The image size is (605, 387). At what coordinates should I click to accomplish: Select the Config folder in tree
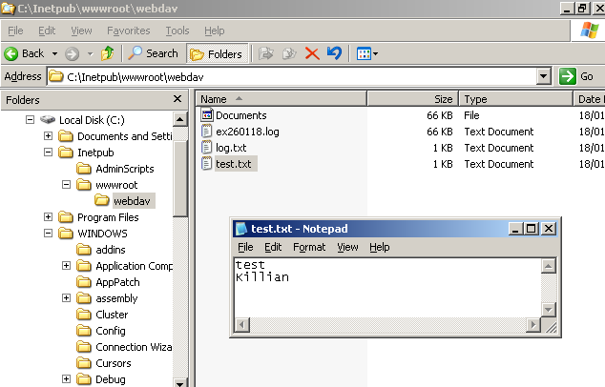111,331
